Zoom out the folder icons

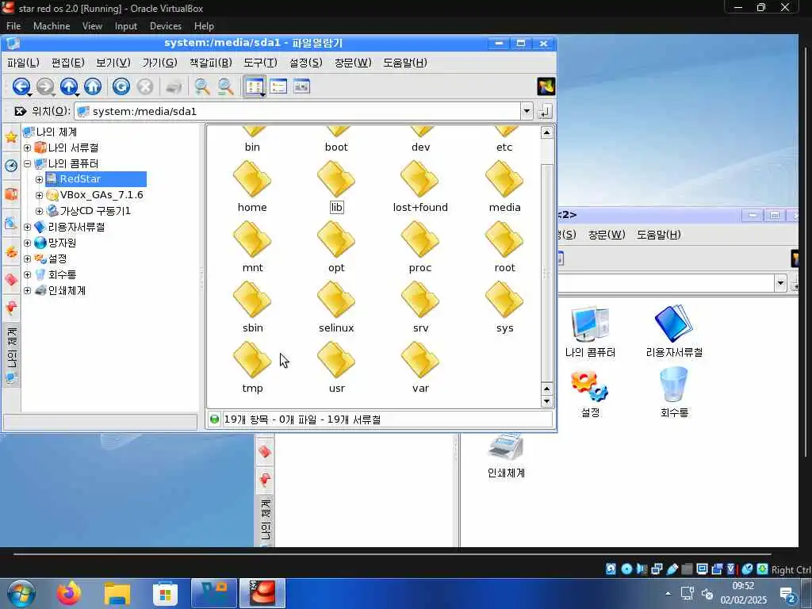click(225, 86)
